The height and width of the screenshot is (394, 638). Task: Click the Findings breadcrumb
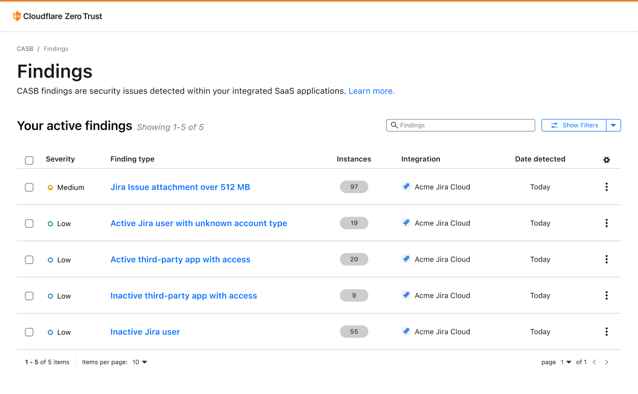tap(56, 49)
